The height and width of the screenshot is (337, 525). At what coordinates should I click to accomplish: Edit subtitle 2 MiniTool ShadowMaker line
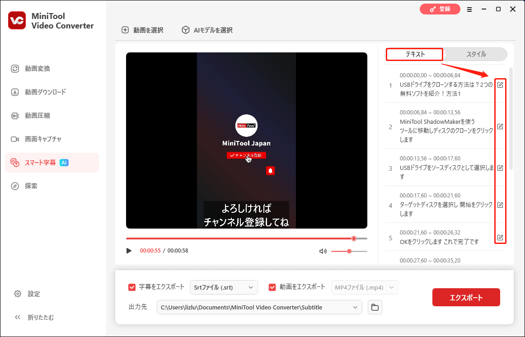500,126
